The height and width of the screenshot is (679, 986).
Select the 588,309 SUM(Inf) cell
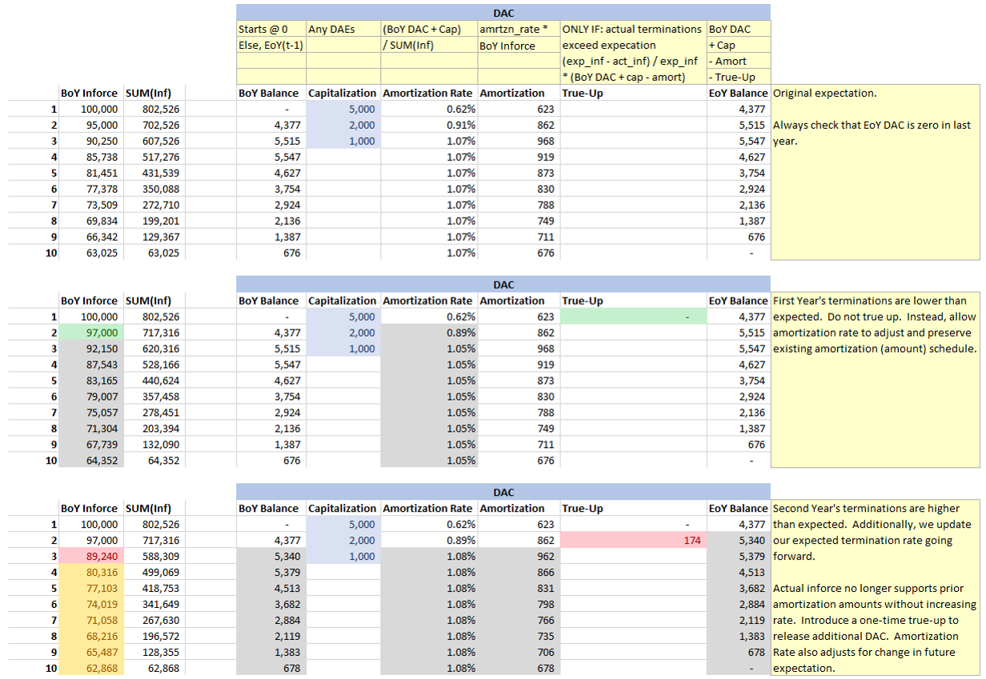[x=154, y=557]
